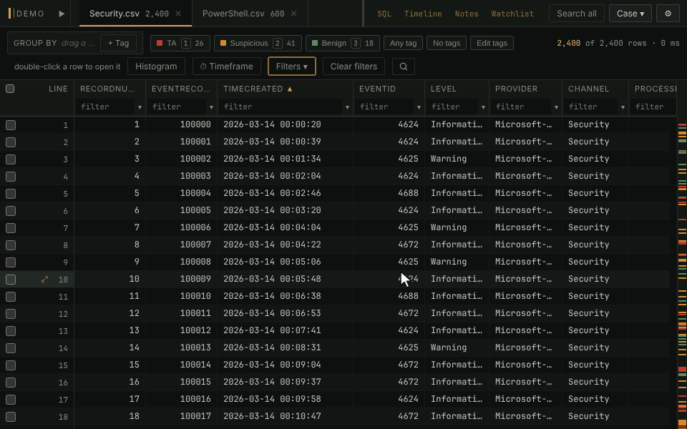Open the EVENTID column filter dropdown arrow

419,107
